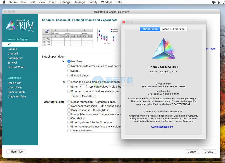Image resolution: width=225 pixels, height=163 pixels.
Task: Open the Window menu
Action: pos(106,2)
